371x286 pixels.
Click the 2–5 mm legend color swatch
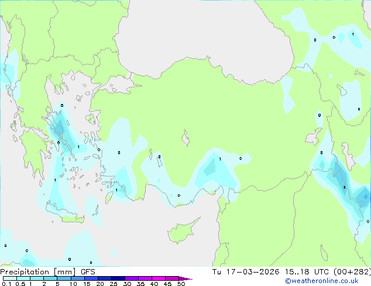click(x=50, y=278)
